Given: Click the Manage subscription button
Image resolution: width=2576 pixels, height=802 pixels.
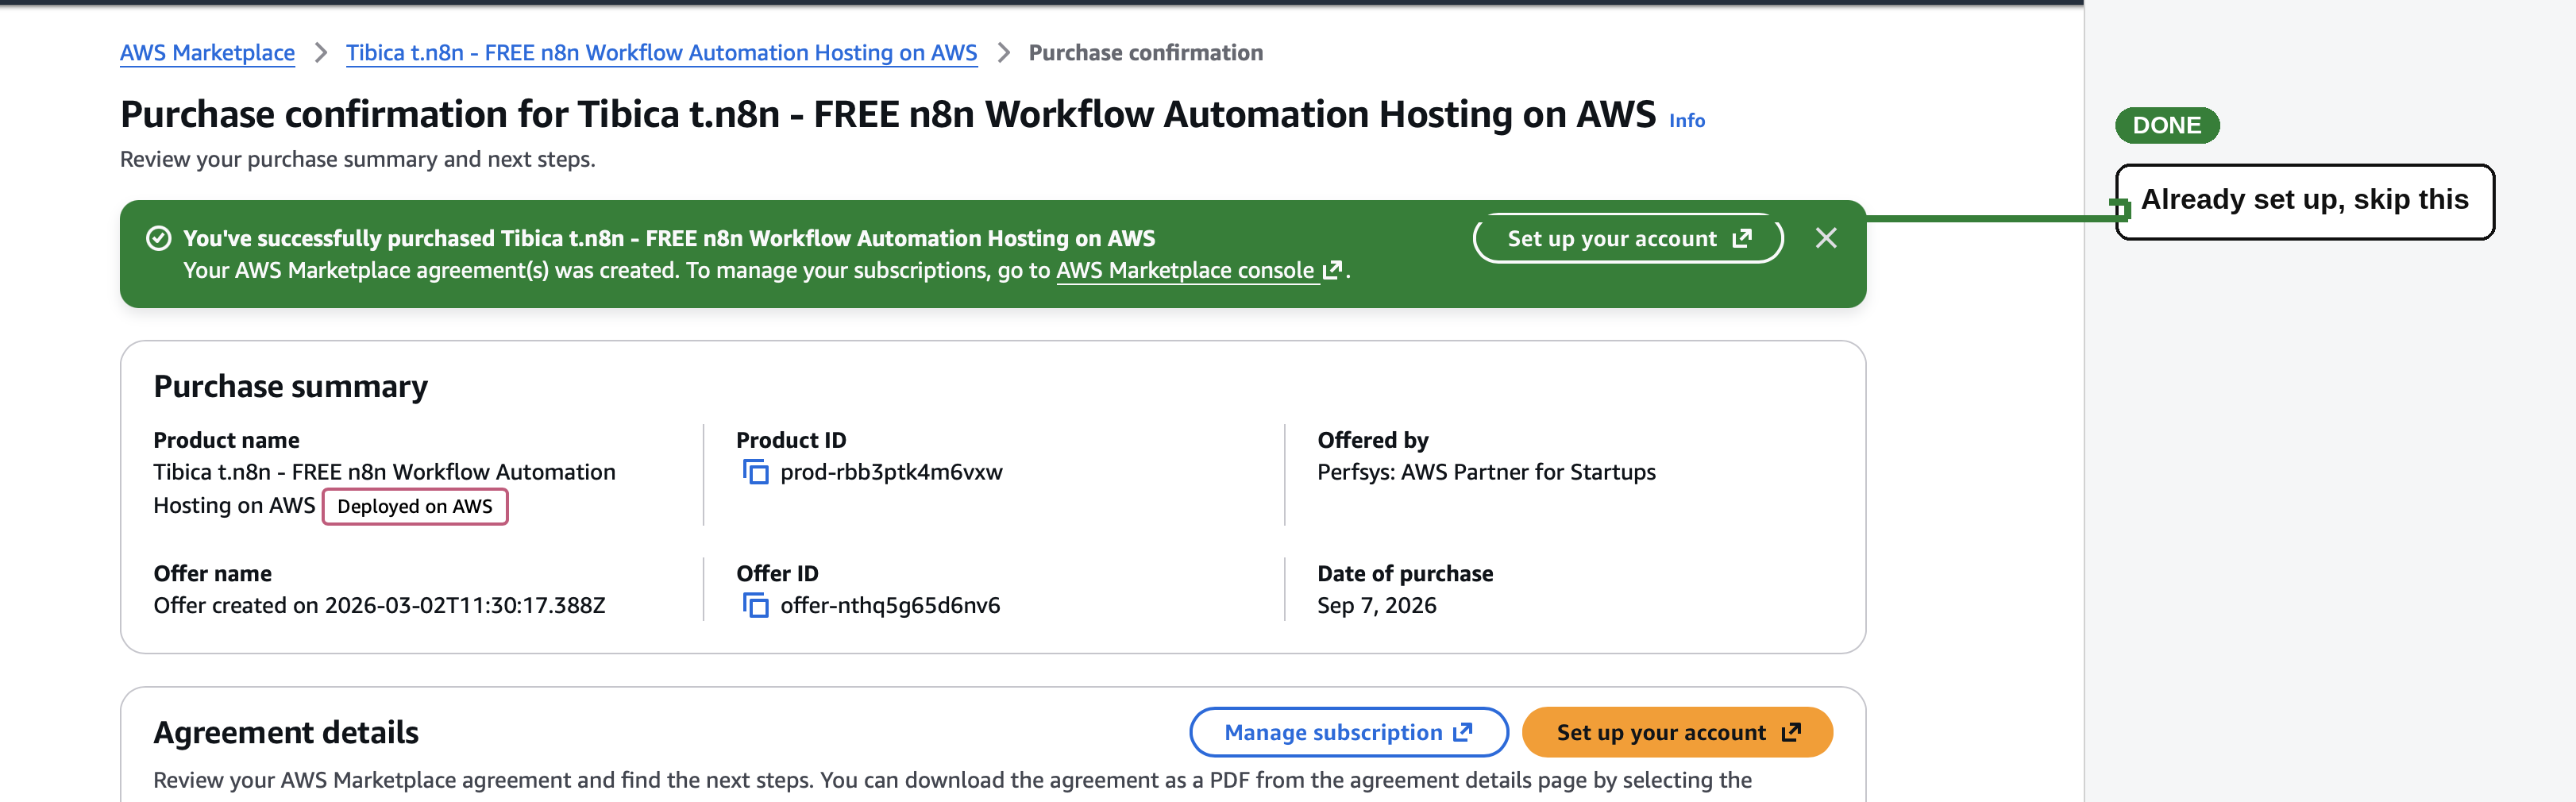Looking at the screenshot, I should pyautogui.click(x=1348, y=732).
